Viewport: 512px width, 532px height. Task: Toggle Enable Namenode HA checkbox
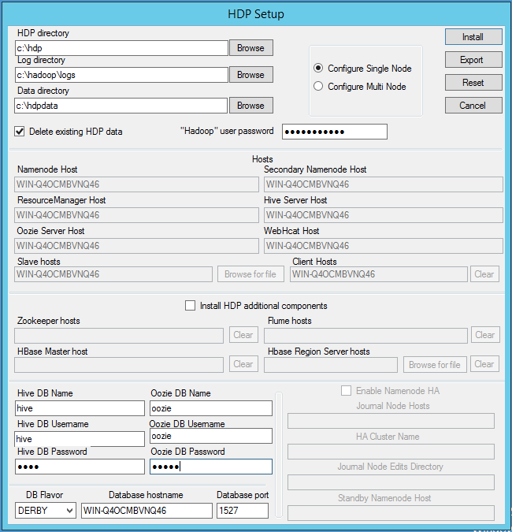click(x=347, y=390)
